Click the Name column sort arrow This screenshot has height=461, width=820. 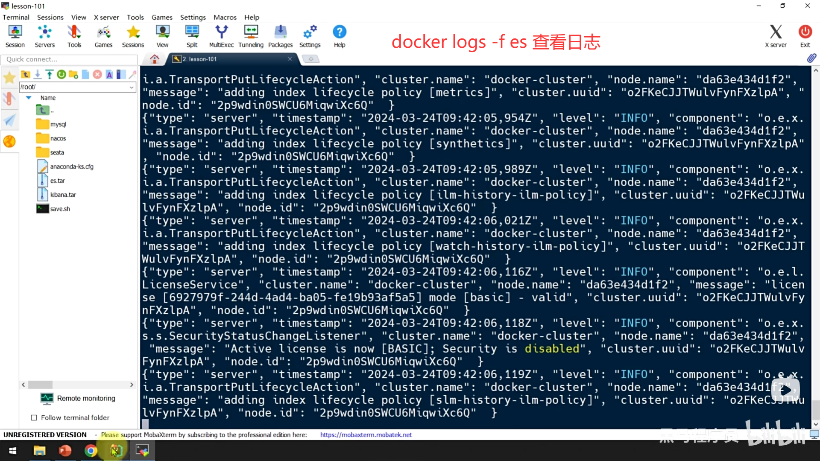click(x=29, y=98)
